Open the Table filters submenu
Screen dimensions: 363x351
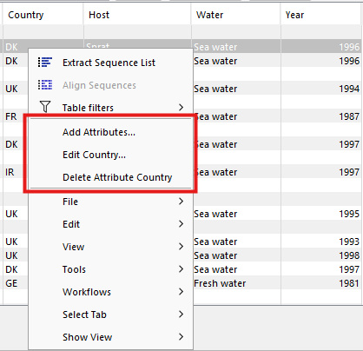[x=110, y=108]
